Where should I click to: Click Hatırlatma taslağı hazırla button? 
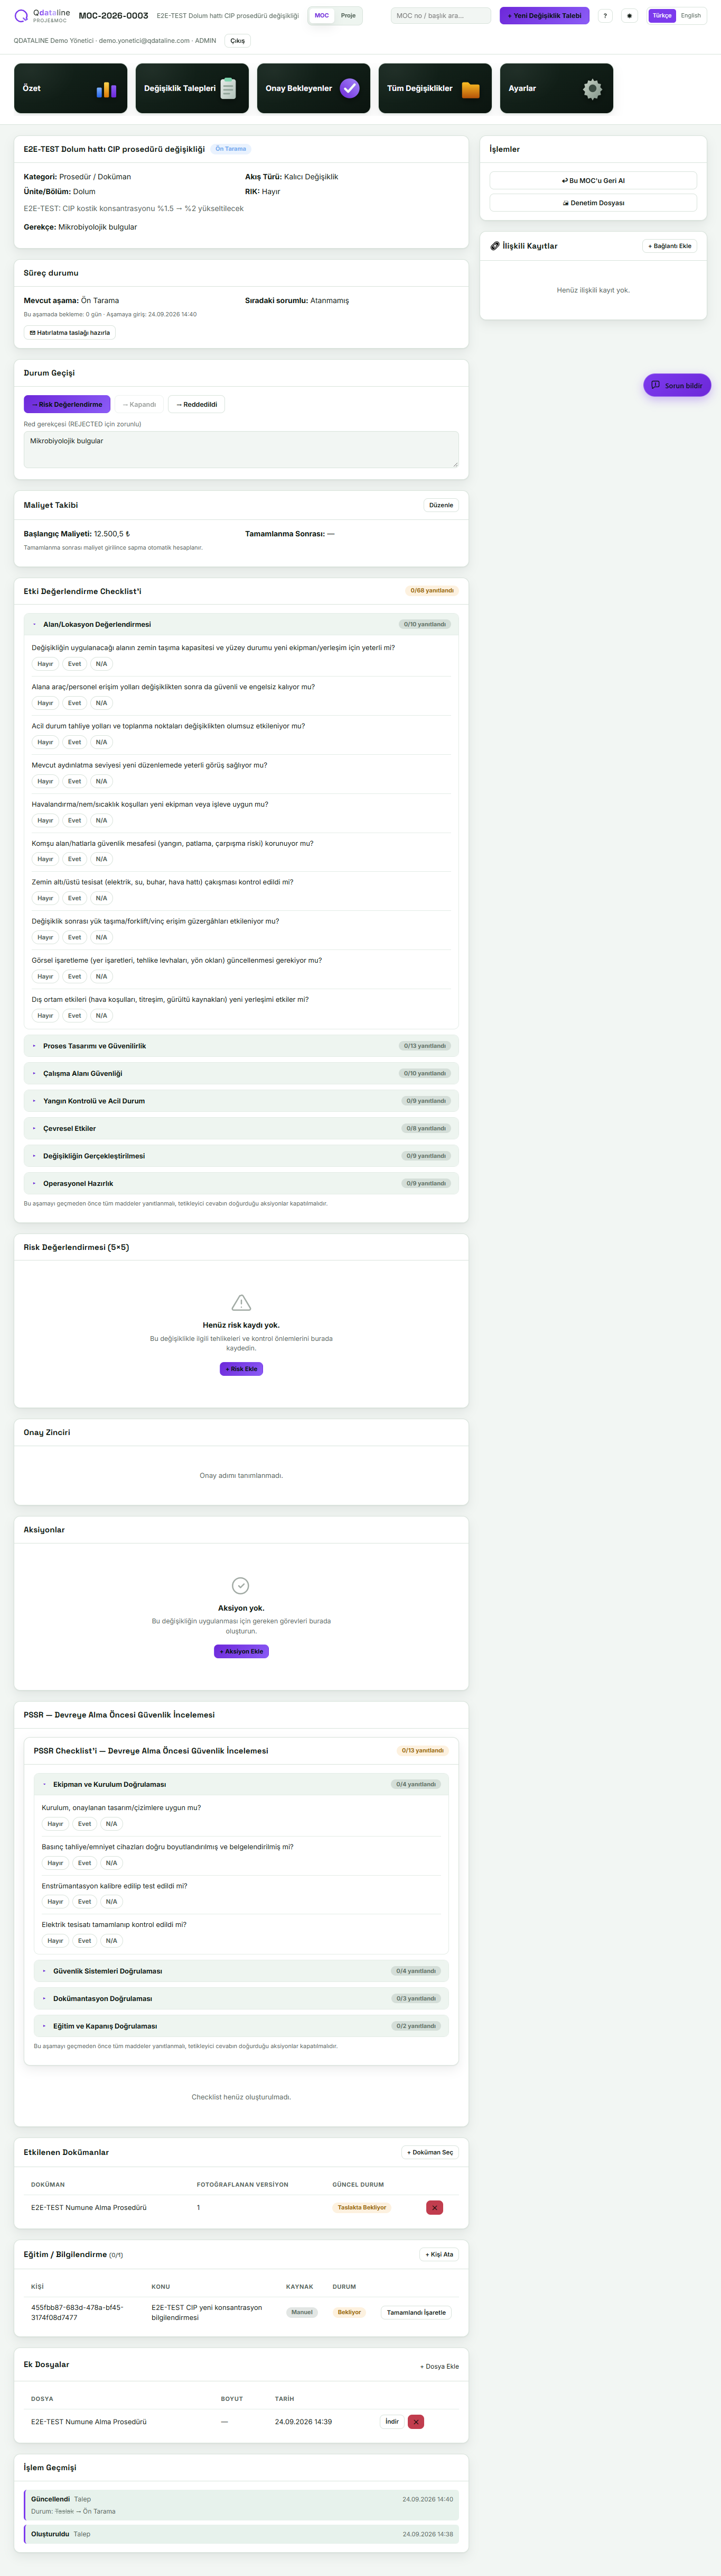[x=70, y=333]
